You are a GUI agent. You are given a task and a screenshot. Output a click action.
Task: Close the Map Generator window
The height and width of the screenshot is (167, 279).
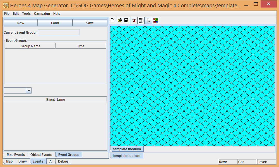click(x=268, y=4)
